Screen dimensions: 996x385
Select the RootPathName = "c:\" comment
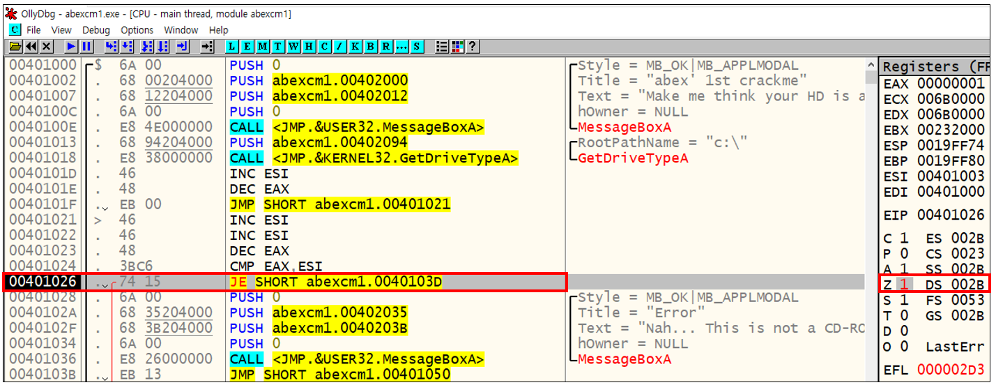[662, 143]
